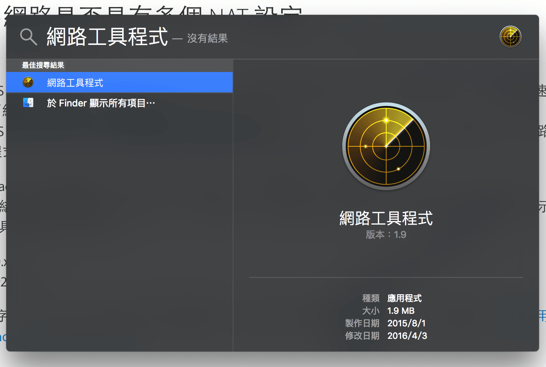Click the 最佳搜尋結果 section header

(43, 65)
